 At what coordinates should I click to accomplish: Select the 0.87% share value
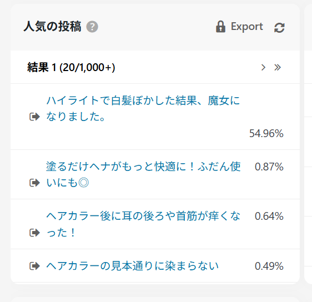(269, 167)
